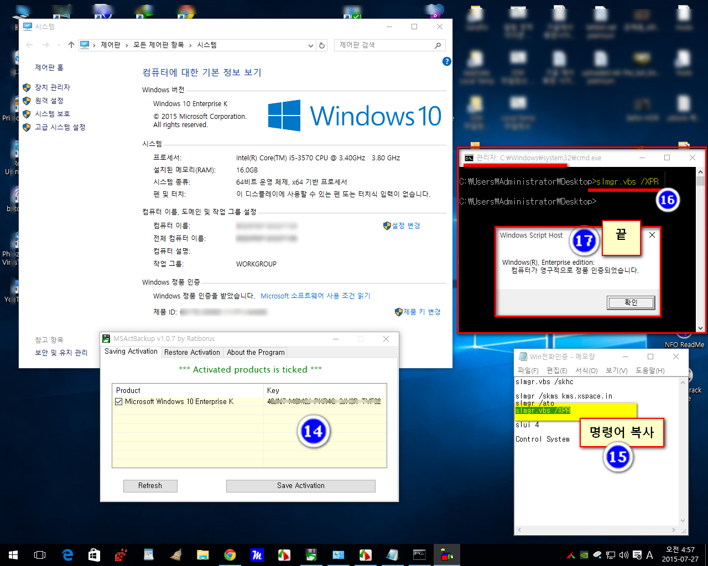Click the 제품 키 변경 link
The image size is (708, 566).
[422, 312]
